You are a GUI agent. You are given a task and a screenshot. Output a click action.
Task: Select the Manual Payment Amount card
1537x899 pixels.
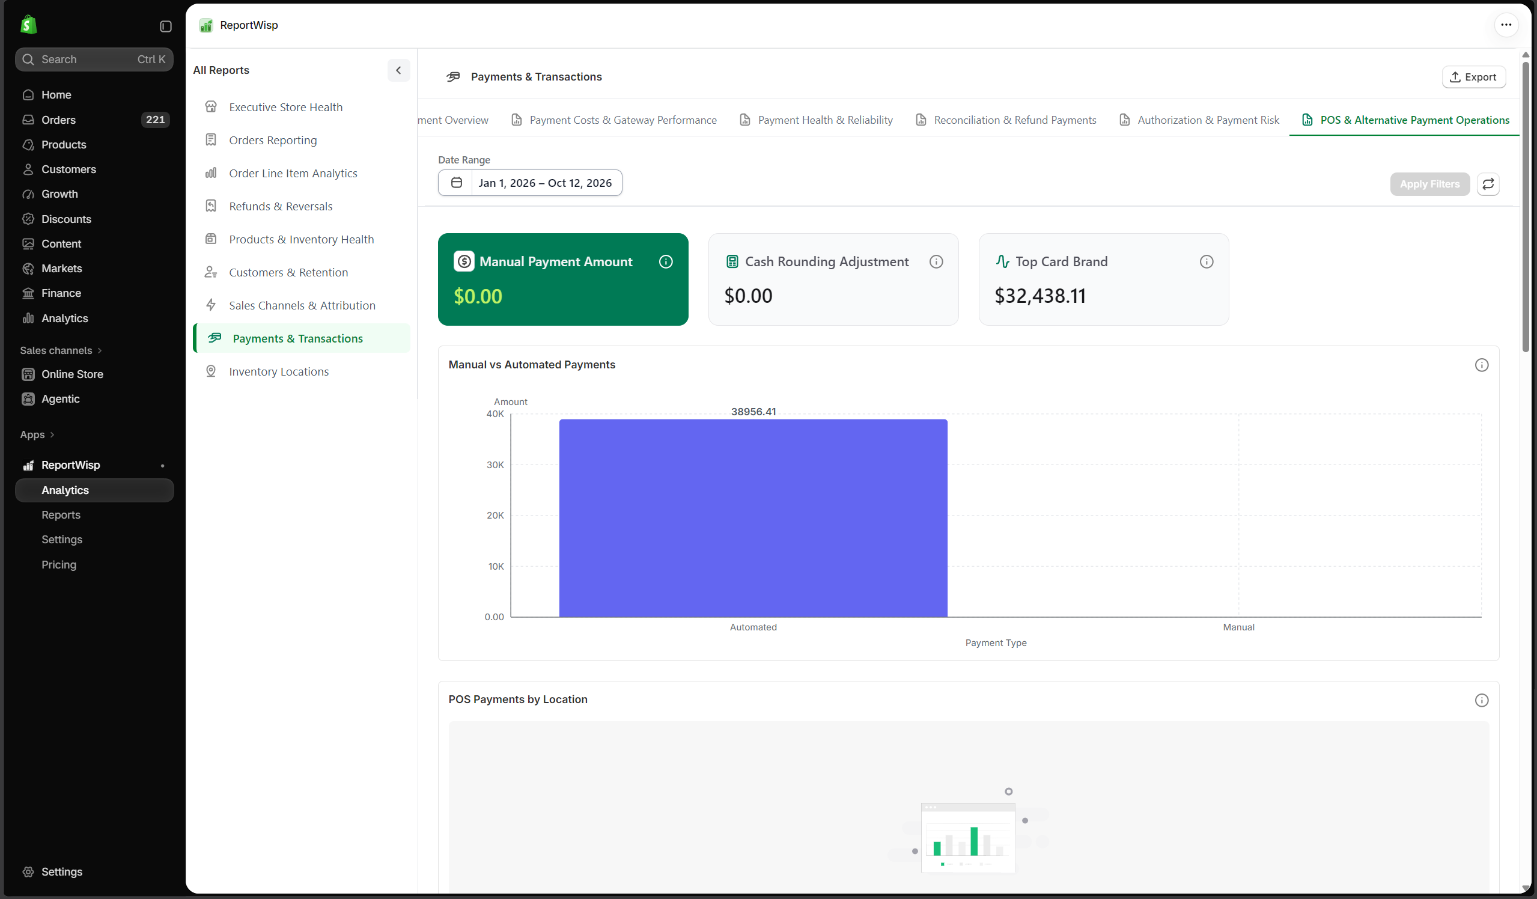tap(562, 279)
